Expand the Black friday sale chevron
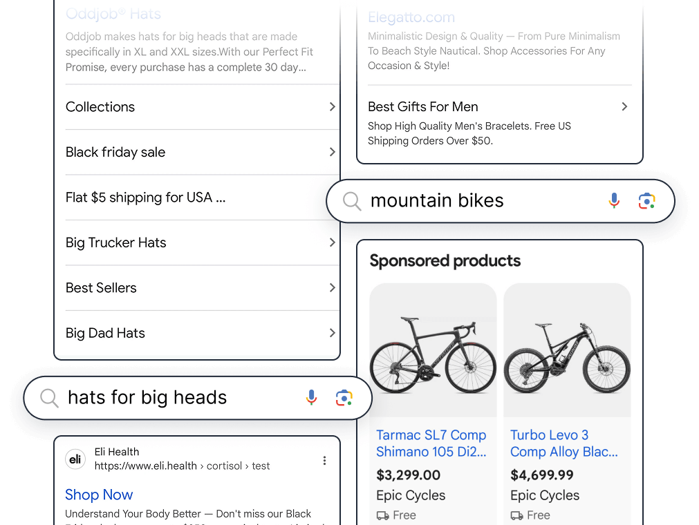Screen dimensions: 699x525 [x=332, y=152]
